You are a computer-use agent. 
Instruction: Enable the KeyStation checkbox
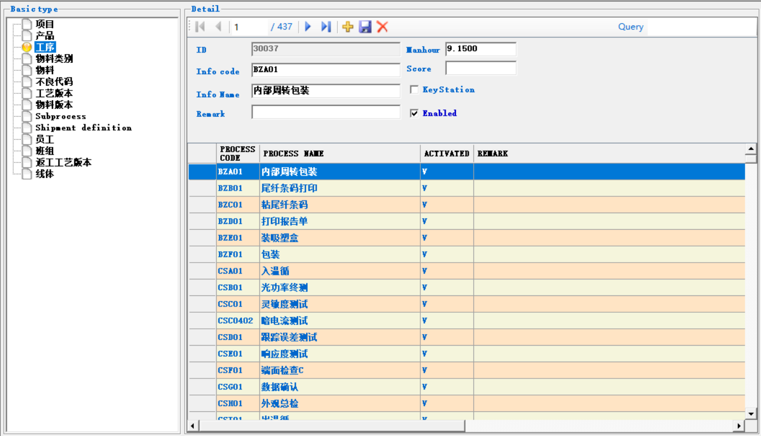click(414, 90)
